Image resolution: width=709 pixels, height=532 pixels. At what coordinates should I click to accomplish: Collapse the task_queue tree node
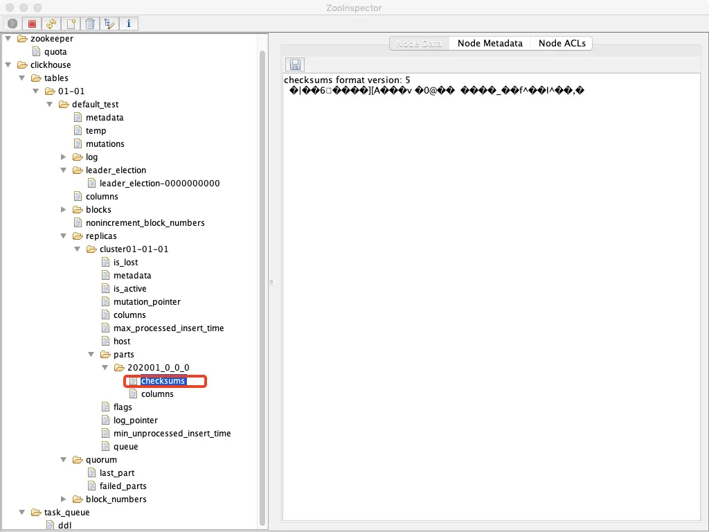pyautogui.click(x=21, y=512)
